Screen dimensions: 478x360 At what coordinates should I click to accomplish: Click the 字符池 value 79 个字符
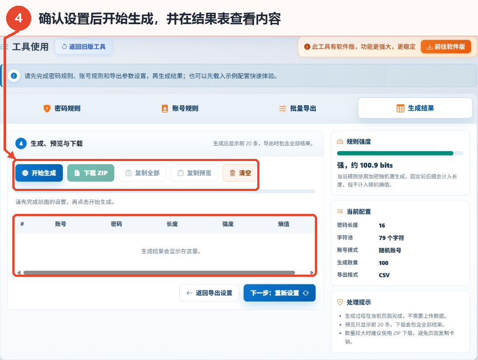(391, 238)
